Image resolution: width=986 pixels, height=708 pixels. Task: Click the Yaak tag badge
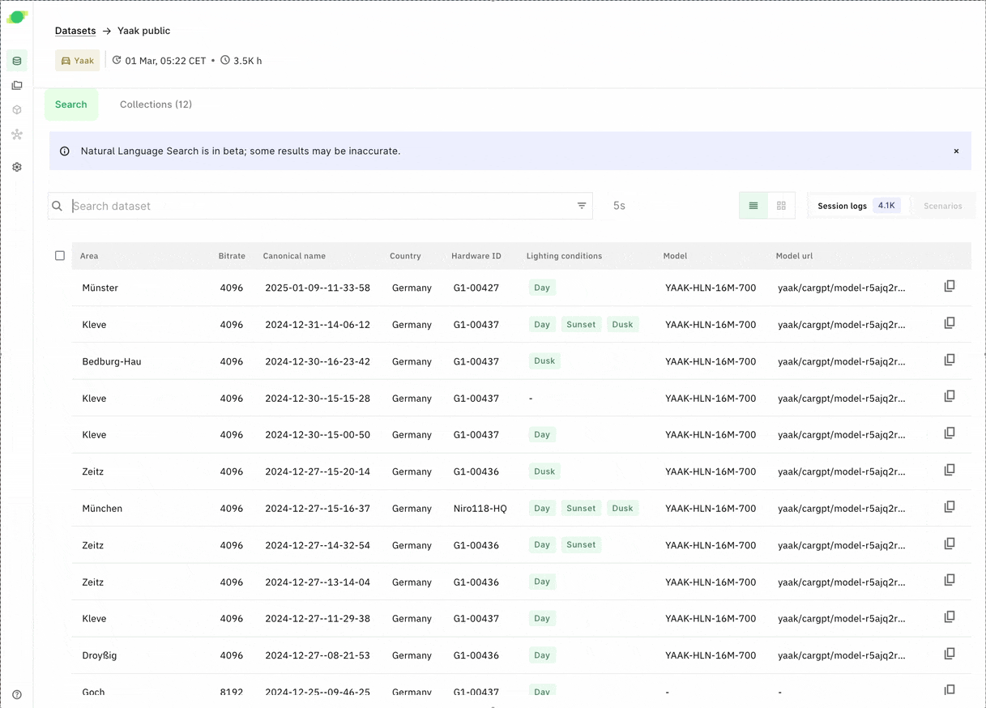click(78, 61)
